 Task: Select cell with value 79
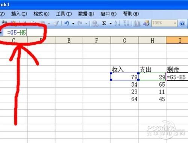click(x=124, y=77)
